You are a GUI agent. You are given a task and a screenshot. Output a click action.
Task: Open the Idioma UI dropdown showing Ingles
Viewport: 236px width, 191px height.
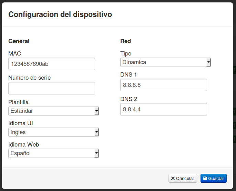(x=52, y=132)
